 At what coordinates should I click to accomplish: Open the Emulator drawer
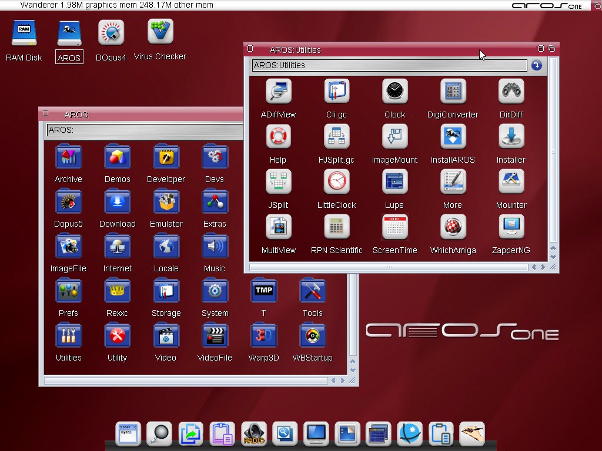(x=166, y=202)
